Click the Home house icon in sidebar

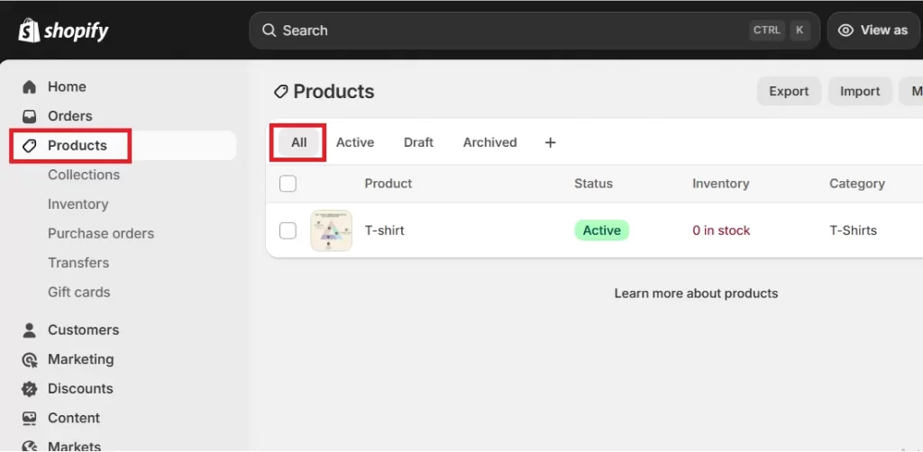pos(30,87)
